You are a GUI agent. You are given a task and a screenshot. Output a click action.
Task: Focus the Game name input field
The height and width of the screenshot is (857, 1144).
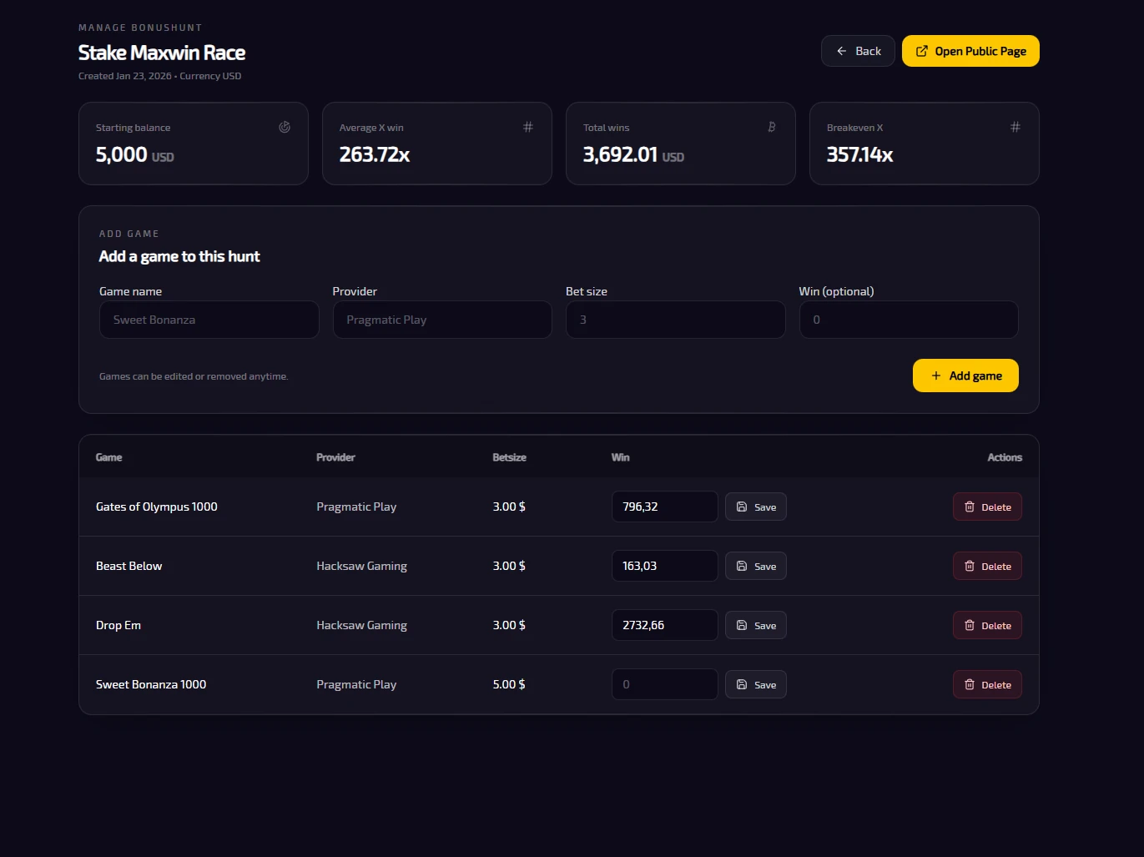(209, 320)
